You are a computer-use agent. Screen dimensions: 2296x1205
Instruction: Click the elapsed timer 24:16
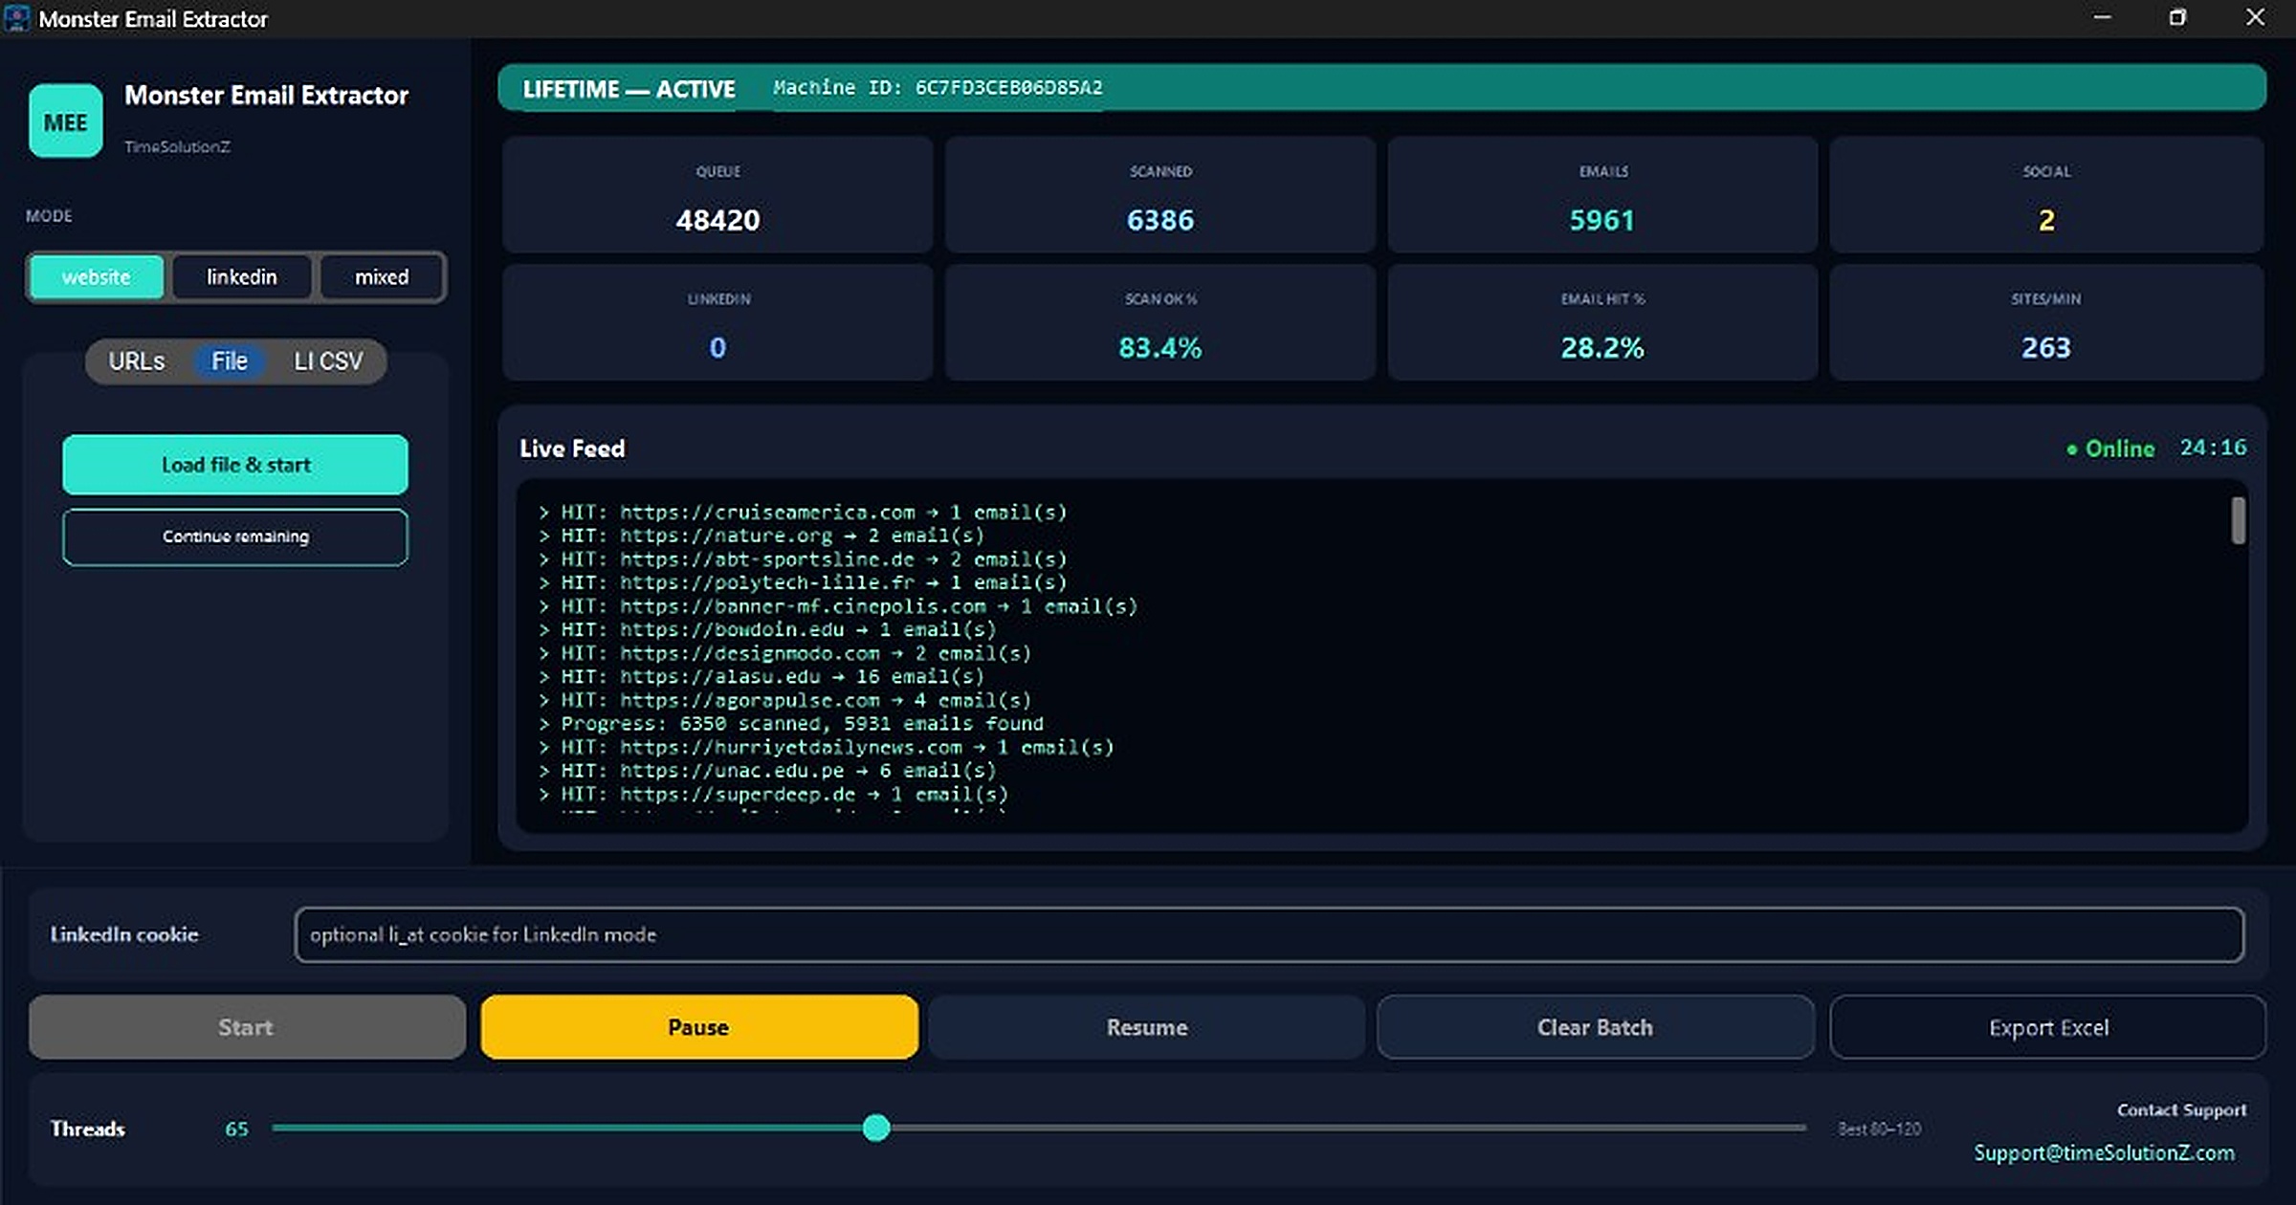coord(2213,449)
